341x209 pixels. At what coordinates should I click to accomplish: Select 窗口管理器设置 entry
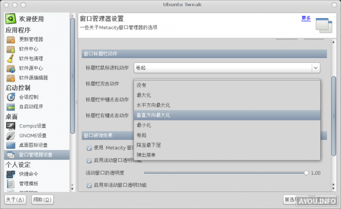[x=37, y=155]
